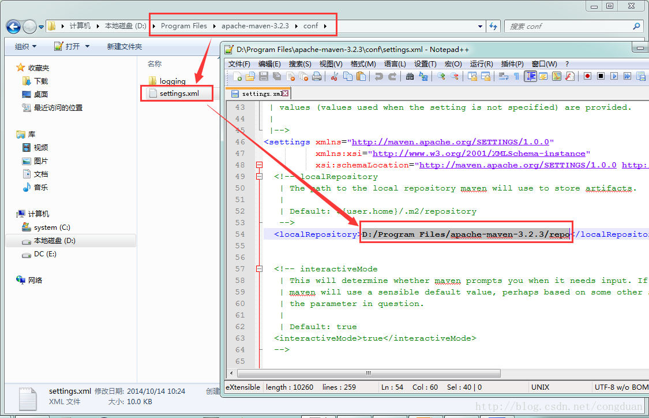649x418 pixels.
Task: Open the 编辑(E) menu
Action: point(269,64)
